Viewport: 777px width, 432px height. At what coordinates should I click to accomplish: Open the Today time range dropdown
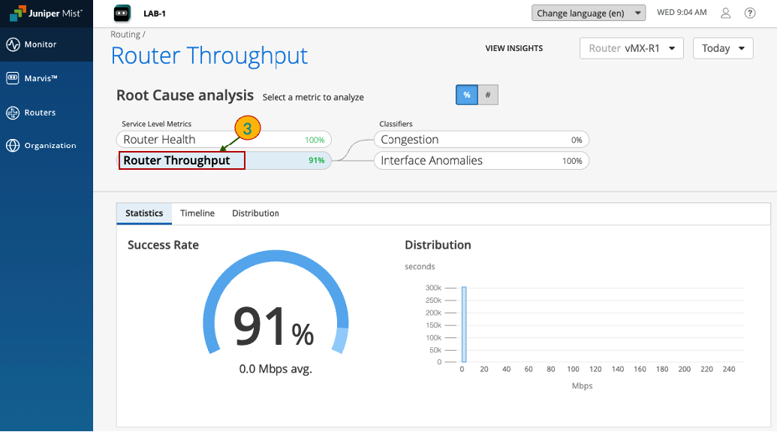[722, 48]
